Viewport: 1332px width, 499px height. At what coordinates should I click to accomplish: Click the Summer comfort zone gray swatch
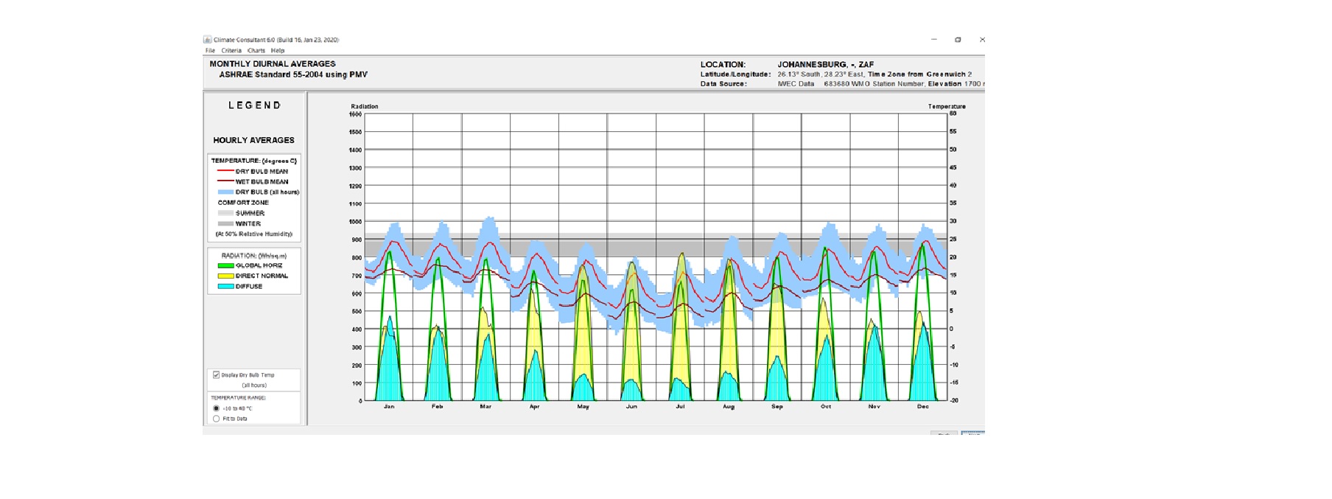225,213
